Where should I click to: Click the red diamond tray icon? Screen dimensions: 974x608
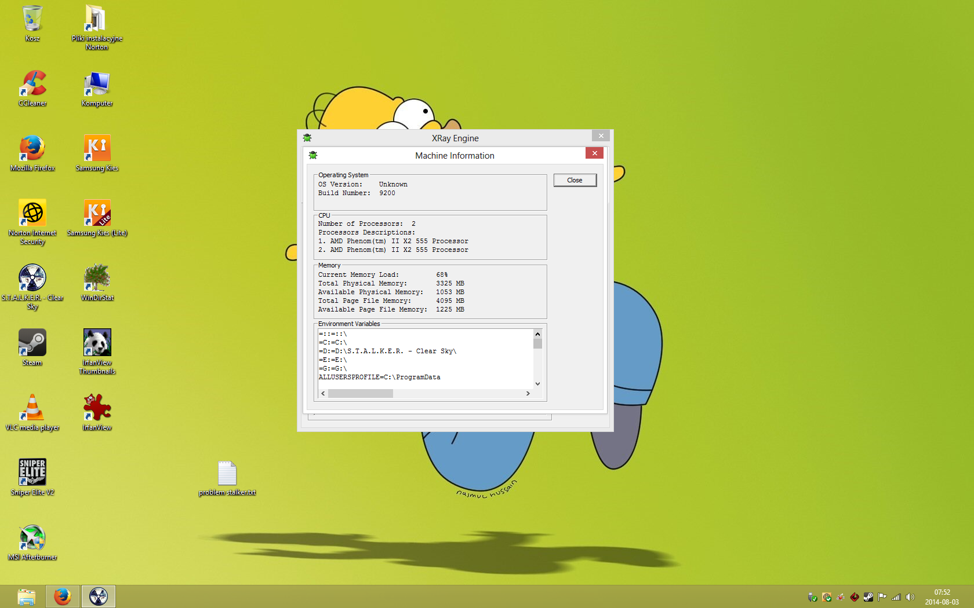pyautogui.click(x=855, y=597)
